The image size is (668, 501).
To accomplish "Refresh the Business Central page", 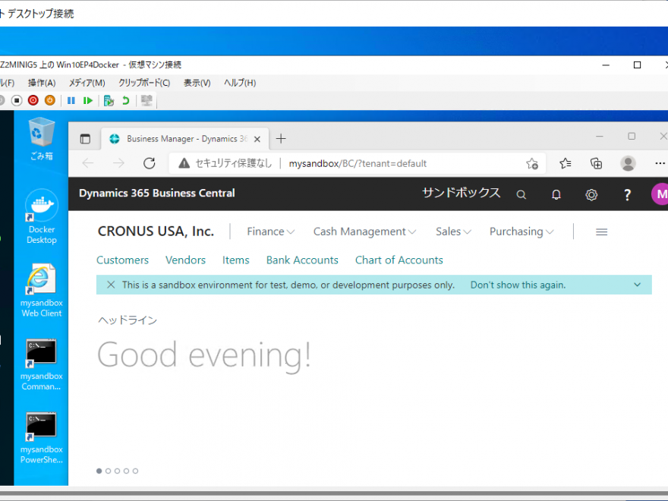I will coord(149,163).
